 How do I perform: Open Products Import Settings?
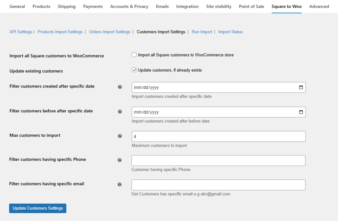pos(60,32)
